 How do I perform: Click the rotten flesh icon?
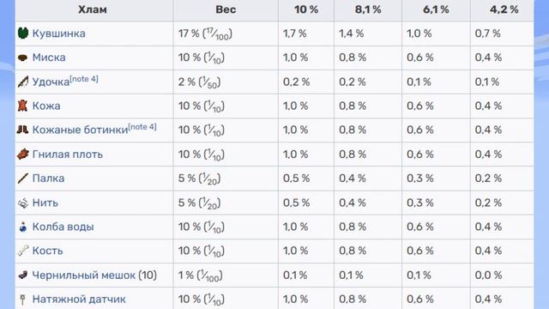pyautogui.click(x=23, y=154)
